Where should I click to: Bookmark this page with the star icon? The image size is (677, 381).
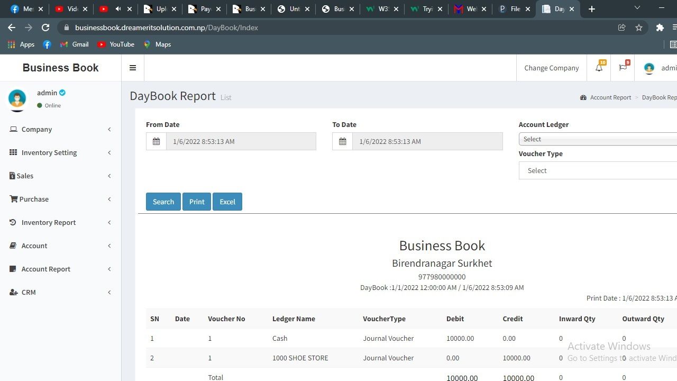pos(639,28)
